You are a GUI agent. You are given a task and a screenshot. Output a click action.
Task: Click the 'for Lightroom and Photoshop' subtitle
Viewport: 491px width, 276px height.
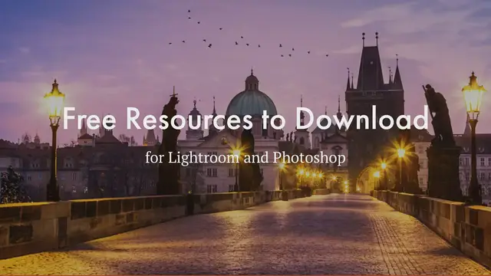(245, 157)
